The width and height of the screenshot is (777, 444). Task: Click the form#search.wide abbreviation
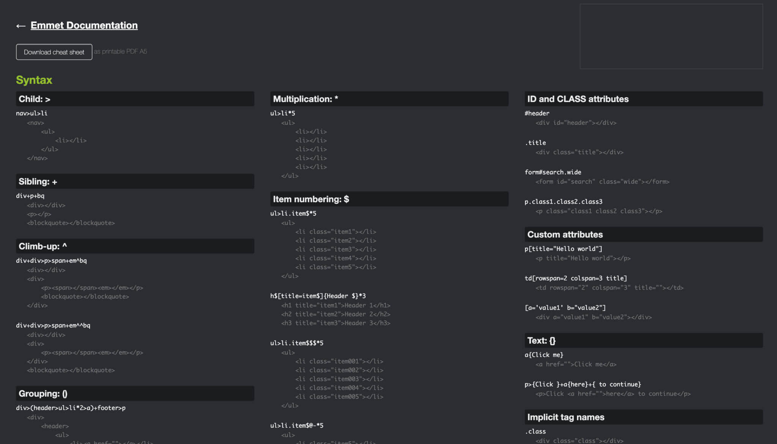point(553,172)
